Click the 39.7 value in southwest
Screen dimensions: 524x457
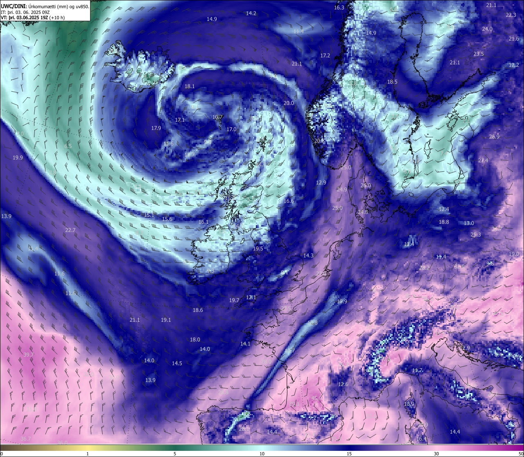click(29, 355)
